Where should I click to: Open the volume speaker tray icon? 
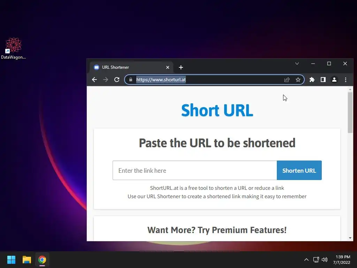(325, 260)
